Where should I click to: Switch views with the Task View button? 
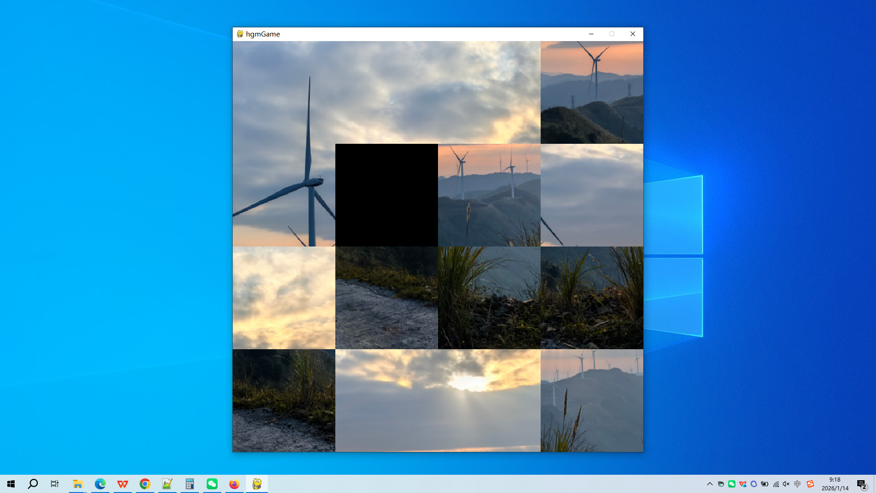54,484
